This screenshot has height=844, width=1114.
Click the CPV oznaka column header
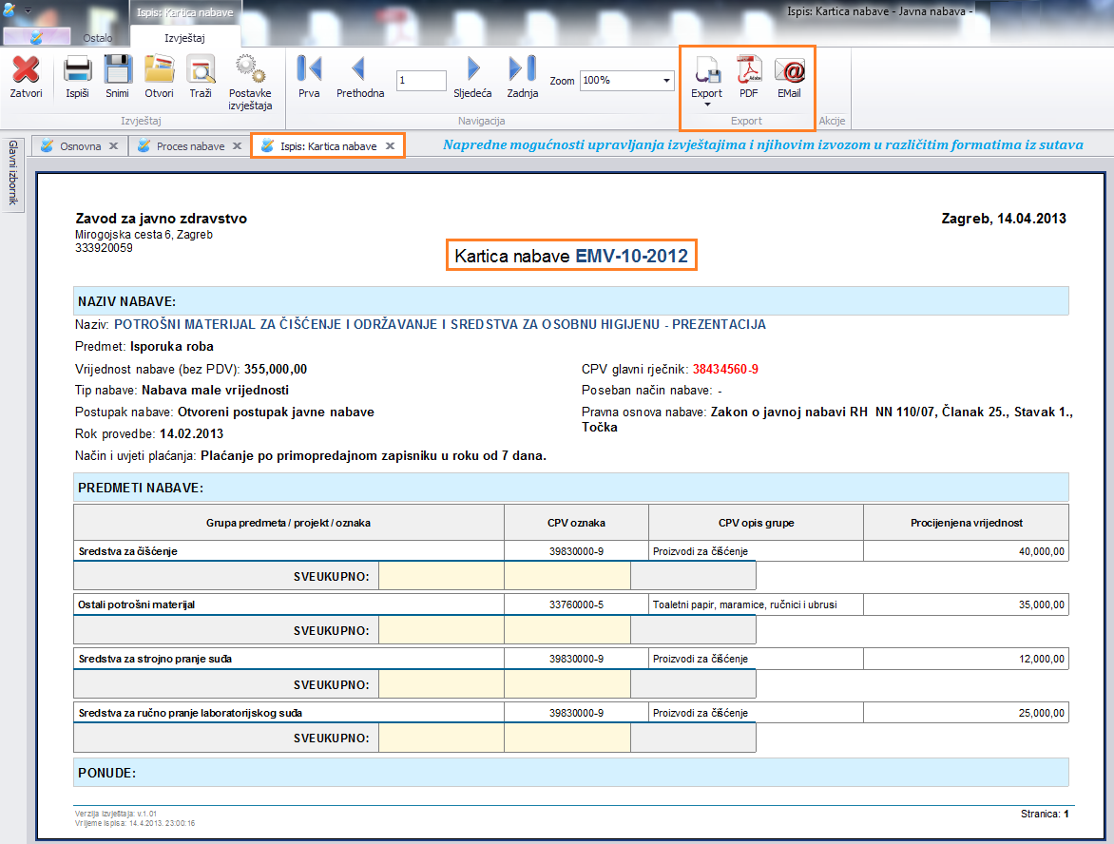[576, 523]
